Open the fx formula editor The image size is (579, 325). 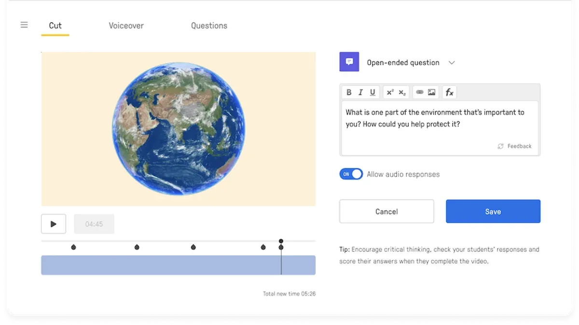pyautogui.click(x=449, y=92)
